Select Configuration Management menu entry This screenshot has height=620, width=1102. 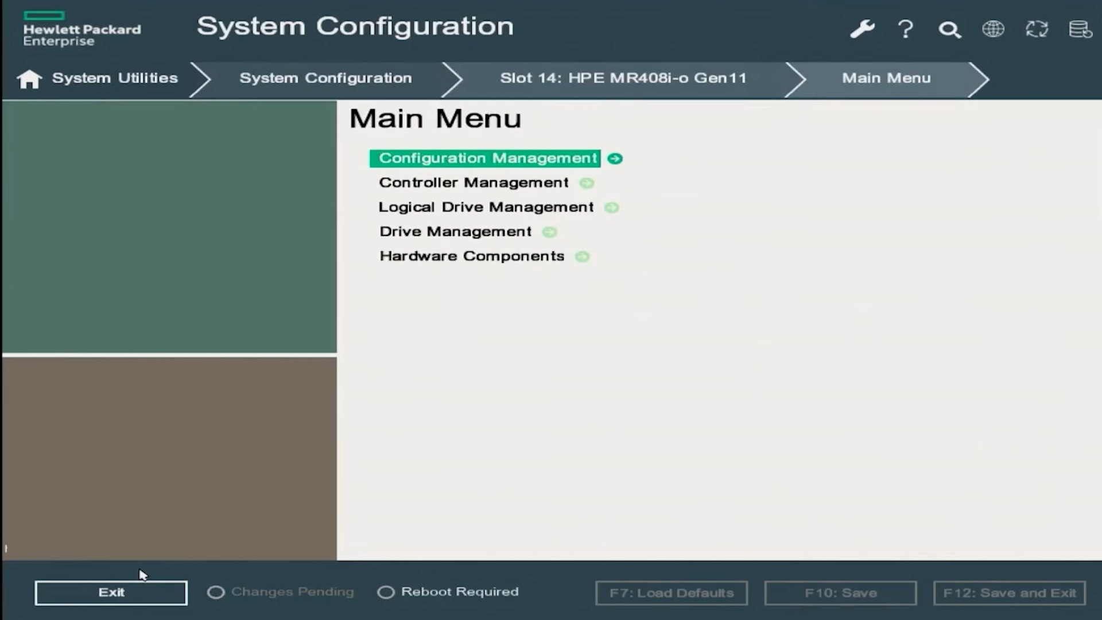point(487,158)
